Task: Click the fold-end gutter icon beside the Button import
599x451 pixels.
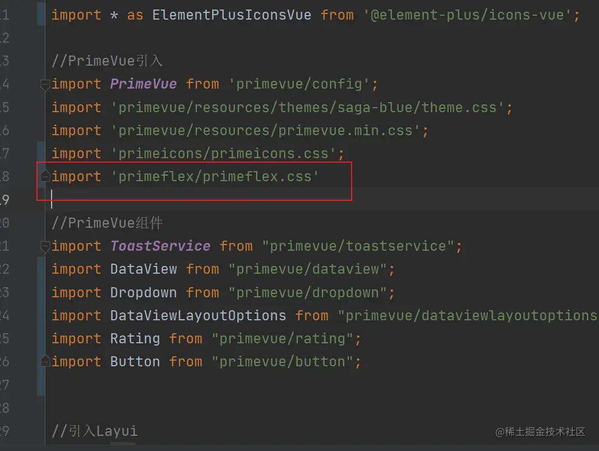Action: pyautogui.click(x=45, y=361)
